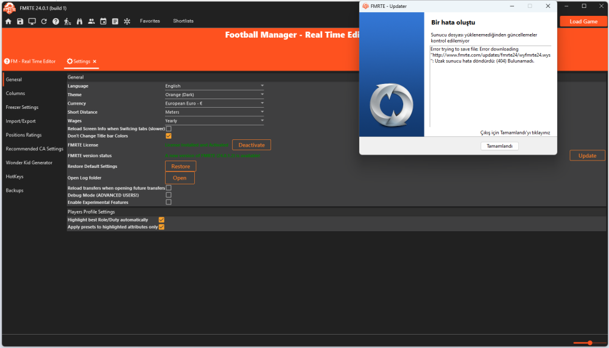Switch to FM - Real Time Editor tab

pyautogui.click(x=30, y=61)
